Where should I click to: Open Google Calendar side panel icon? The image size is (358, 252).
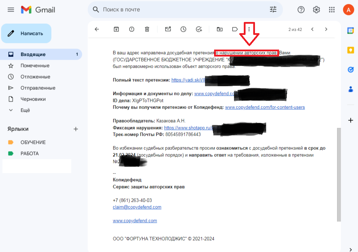point(350,30)
